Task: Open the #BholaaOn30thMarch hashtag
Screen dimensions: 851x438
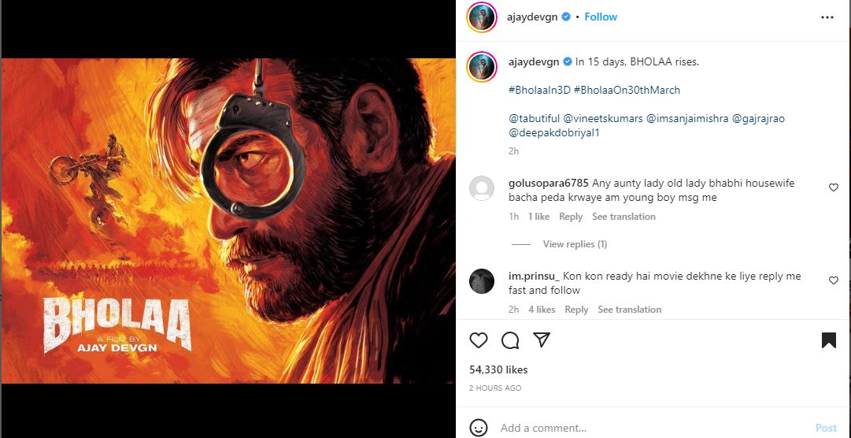Action: coord(627,90)
